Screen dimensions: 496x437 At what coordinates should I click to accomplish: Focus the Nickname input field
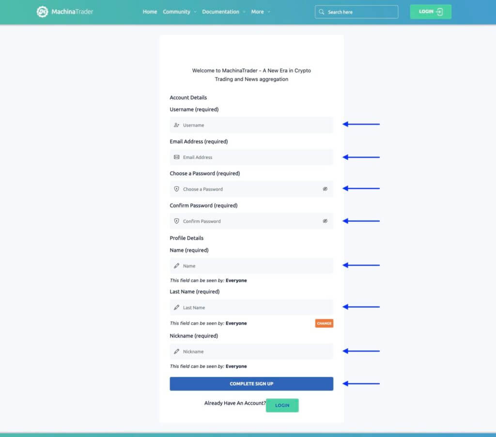click(251, 351)
